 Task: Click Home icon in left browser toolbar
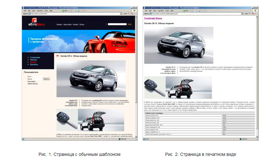[x=82, y=11]
